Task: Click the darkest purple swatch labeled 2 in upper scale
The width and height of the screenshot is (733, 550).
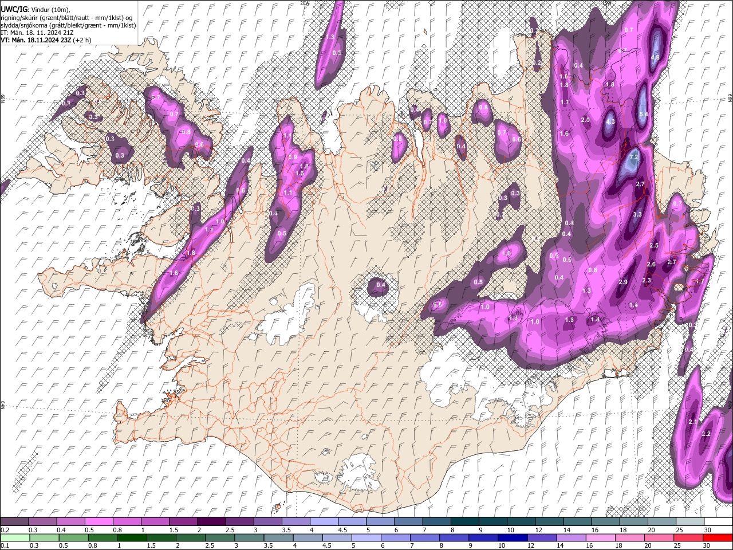Action: (x=211, y=521)
